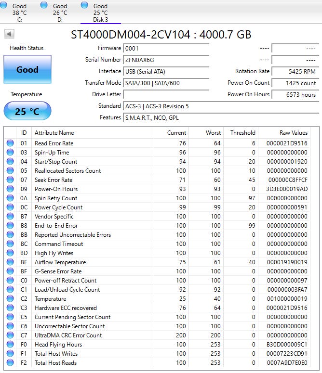Click status icon for Command Timeout

click(10, 244)
